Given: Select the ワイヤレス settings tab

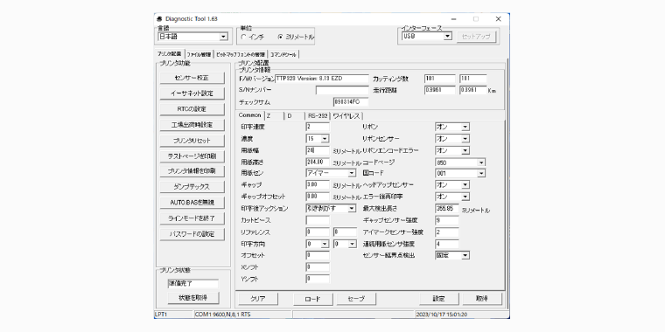Looking at the screenshot, I should coord(346,116).
